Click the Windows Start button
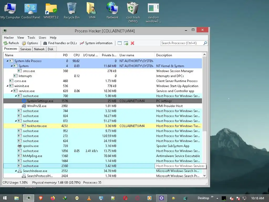 [5, 198]
